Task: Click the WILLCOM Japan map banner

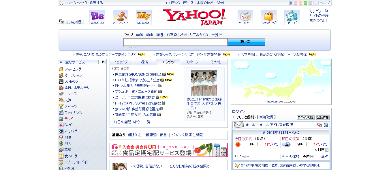Action: [x=281, y=82]
